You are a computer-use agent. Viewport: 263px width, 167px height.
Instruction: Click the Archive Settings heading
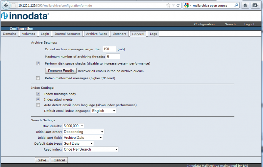(x=44, y=43)
